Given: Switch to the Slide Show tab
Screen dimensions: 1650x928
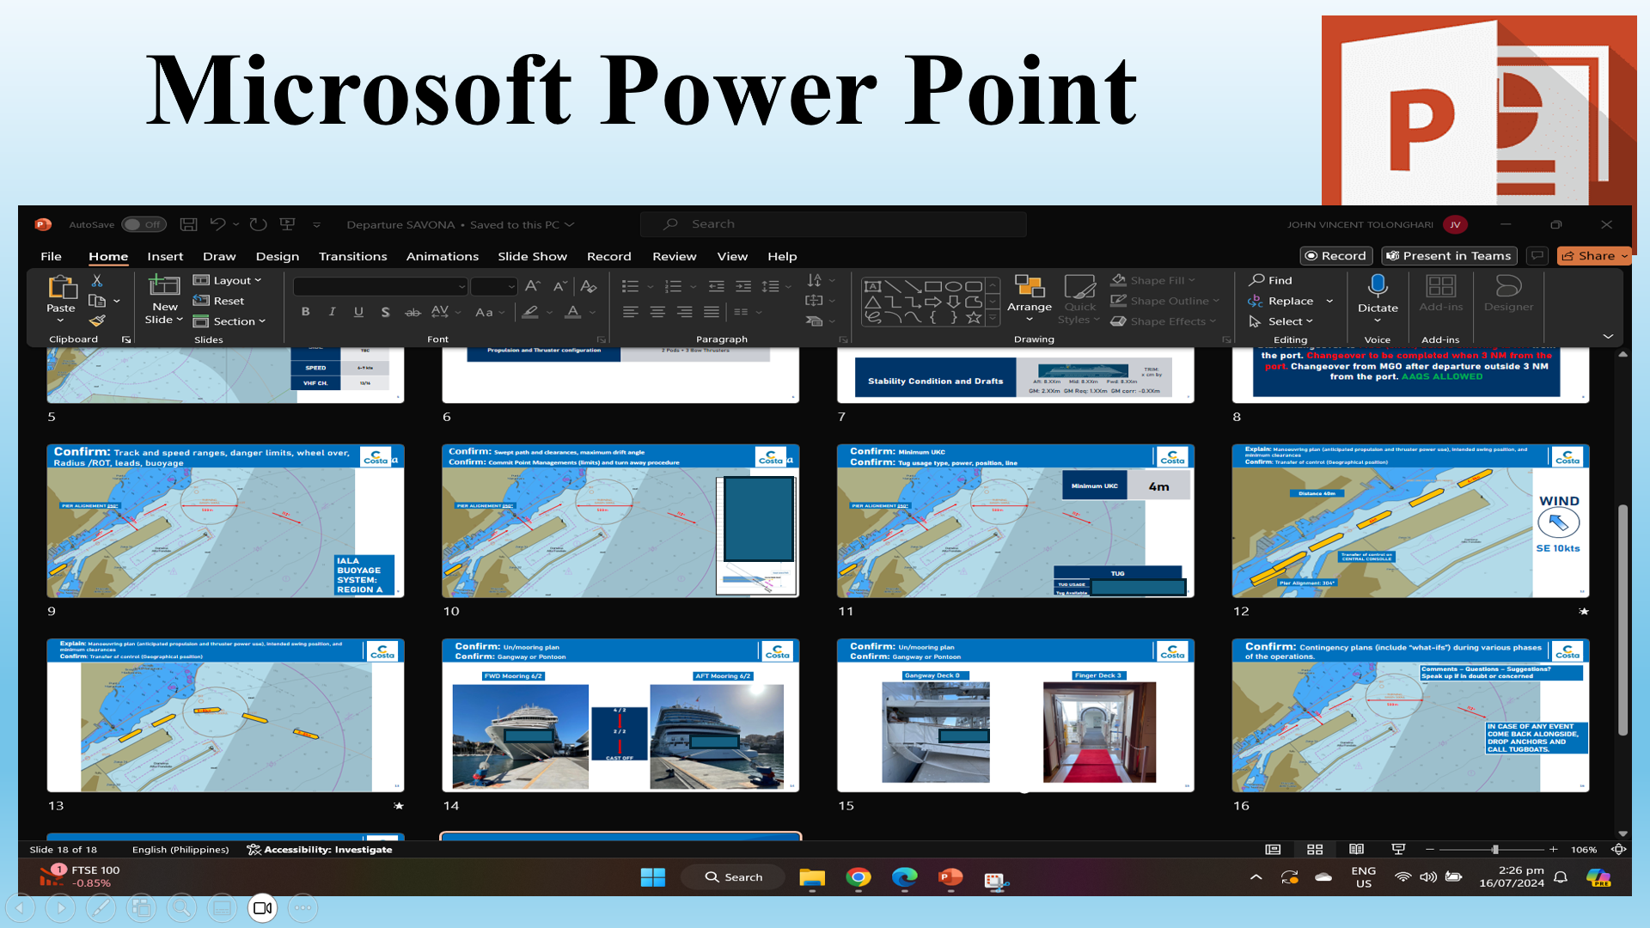Looking at the screenshot, I should click(532, 256).
